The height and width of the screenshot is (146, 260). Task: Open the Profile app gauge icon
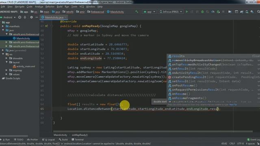(213, 12)
